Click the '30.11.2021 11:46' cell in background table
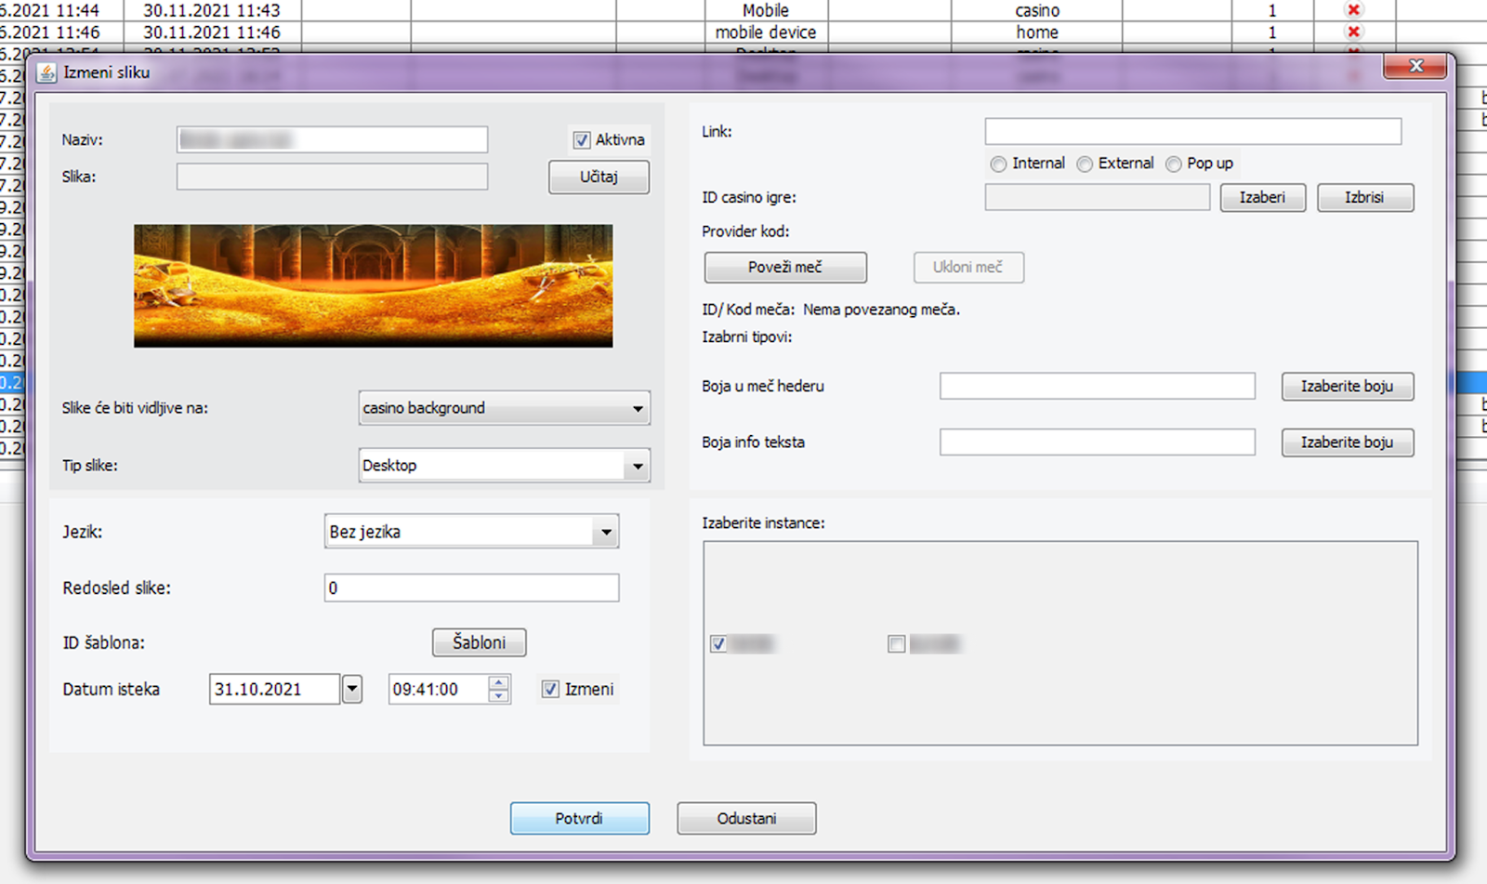 coord(212,32)
